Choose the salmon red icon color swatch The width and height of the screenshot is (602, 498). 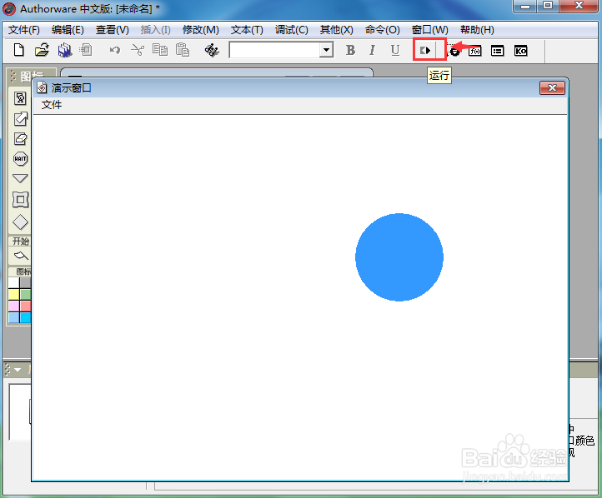click(25, 306)
